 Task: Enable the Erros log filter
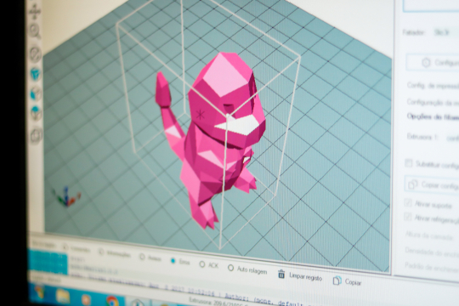click(173, 261)
